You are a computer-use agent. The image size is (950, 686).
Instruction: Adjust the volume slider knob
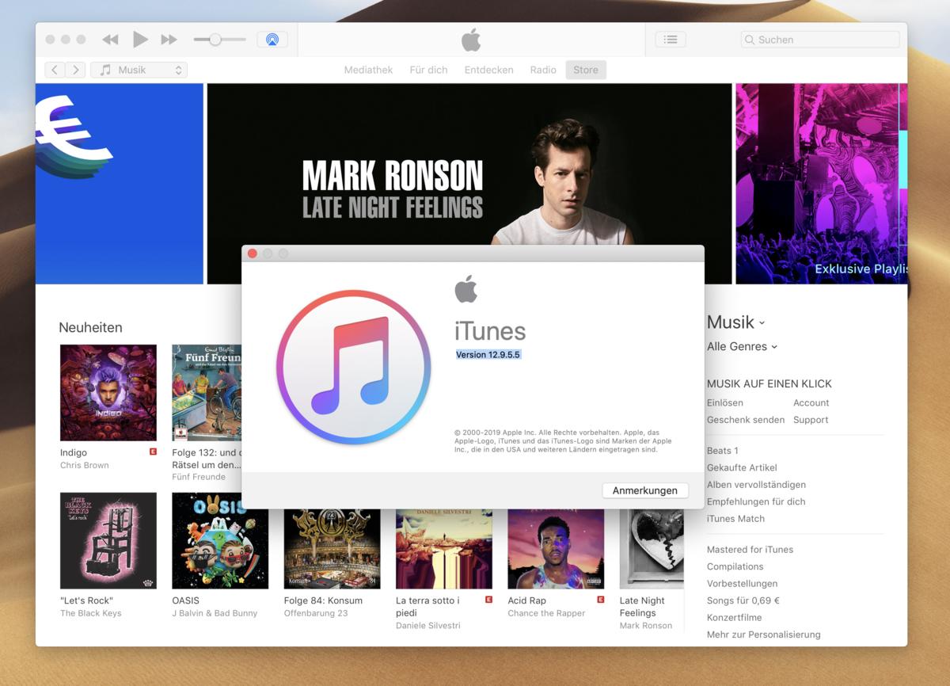point(215,40)
